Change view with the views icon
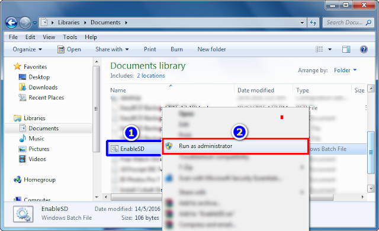This screenshot has height=231, width=379. [319, 49]
